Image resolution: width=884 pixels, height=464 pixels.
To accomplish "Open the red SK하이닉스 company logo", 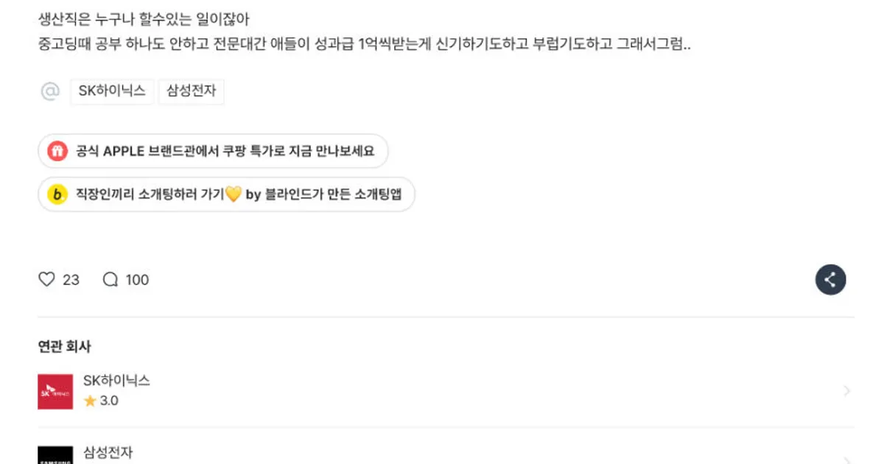I will (x=55, y=391).
